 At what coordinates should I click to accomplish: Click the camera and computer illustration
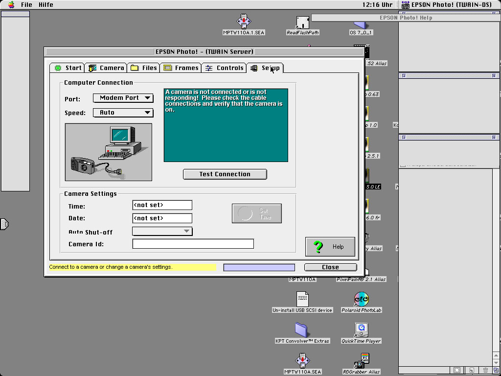(x=108, y=152)
